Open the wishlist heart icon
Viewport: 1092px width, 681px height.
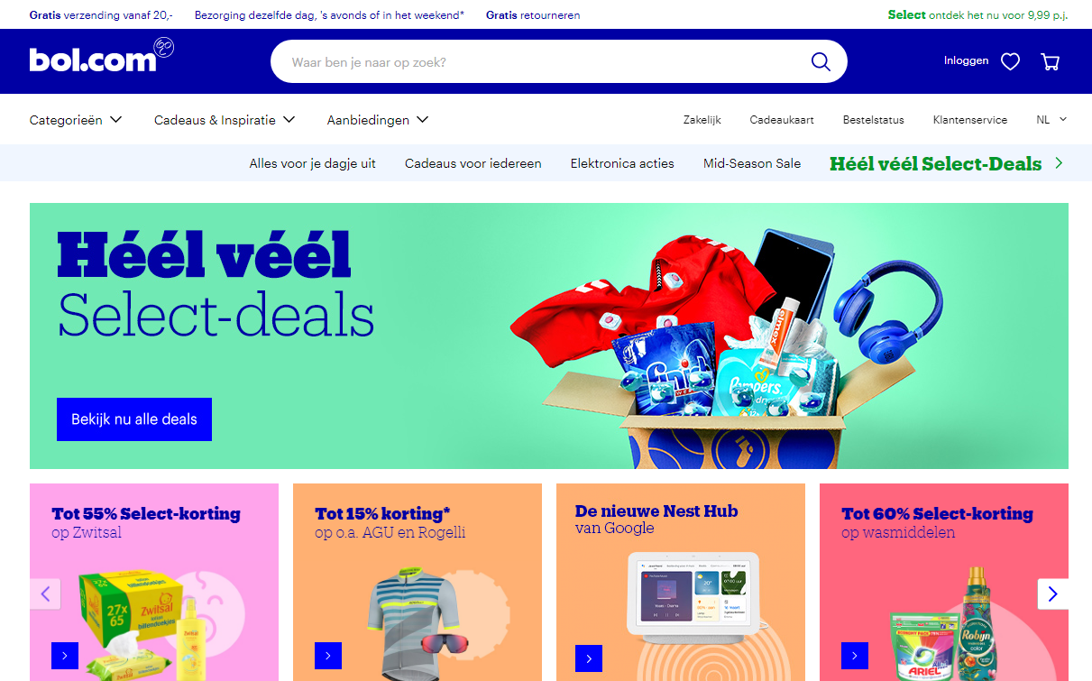1010,61
